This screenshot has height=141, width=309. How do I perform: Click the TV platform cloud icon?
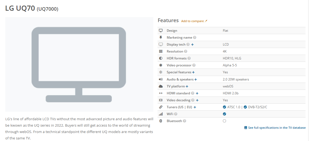click(x=161, y=86)
